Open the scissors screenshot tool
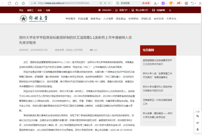202x136 pixels. click(x=155, y=3)
